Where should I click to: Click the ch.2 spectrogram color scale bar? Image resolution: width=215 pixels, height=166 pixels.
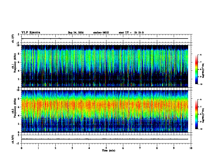click(196, 114)
